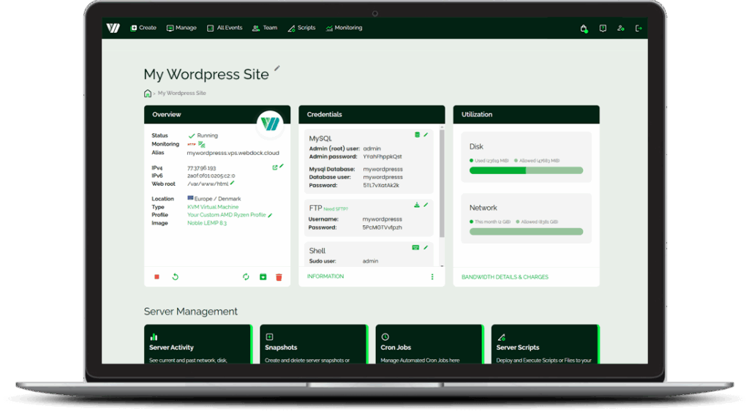Edit the Web root path pencil
Screen dimensions: 749x411
point(233,183)
